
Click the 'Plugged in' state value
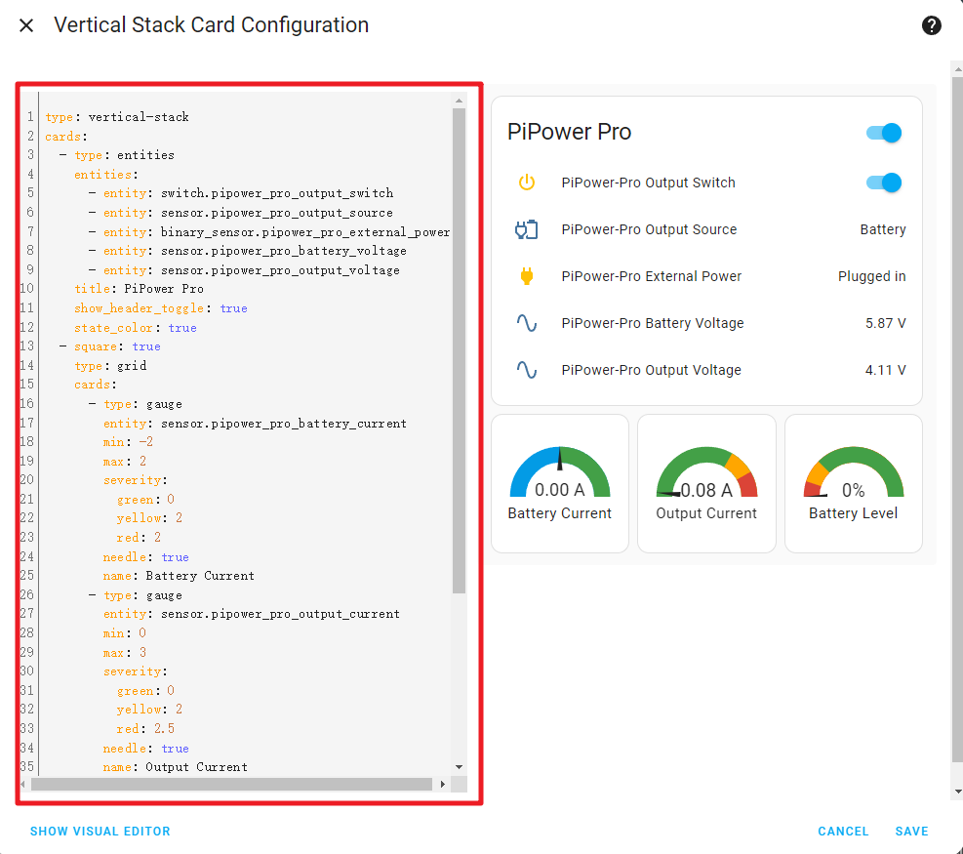click(x=871, y=276)
